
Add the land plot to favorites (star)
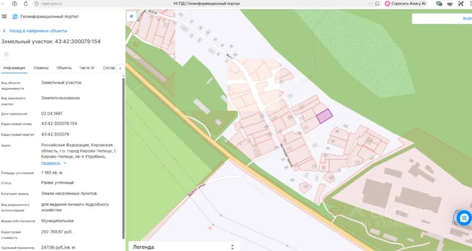pyautogui.click(x=6, y=55)
